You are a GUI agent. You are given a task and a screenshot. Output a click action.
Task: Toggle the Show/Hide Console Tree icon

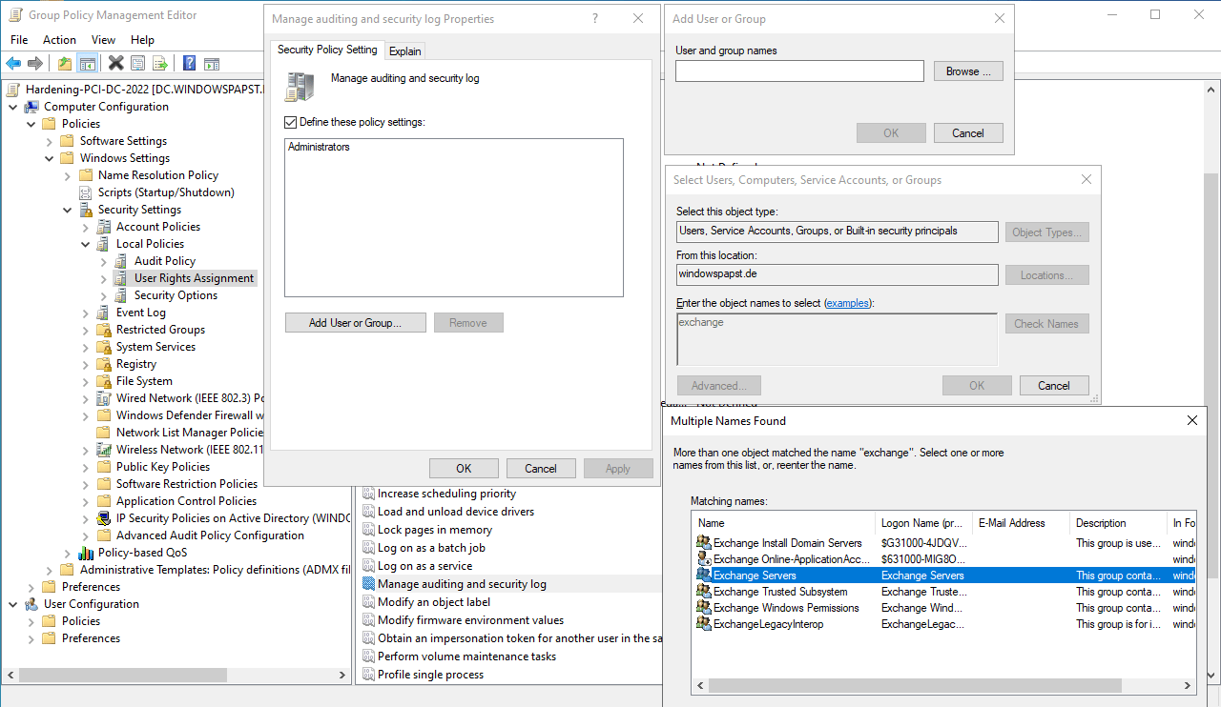[87, 64]
